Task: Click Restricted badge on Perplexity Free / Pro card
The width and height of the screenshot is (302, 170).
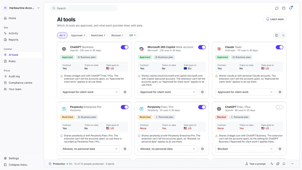Action: pos(145,117)
